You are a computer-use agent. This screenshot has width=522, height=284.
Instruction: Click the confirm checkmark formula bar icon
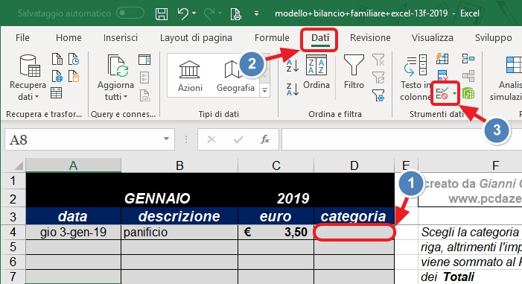[x=238, y=139]
